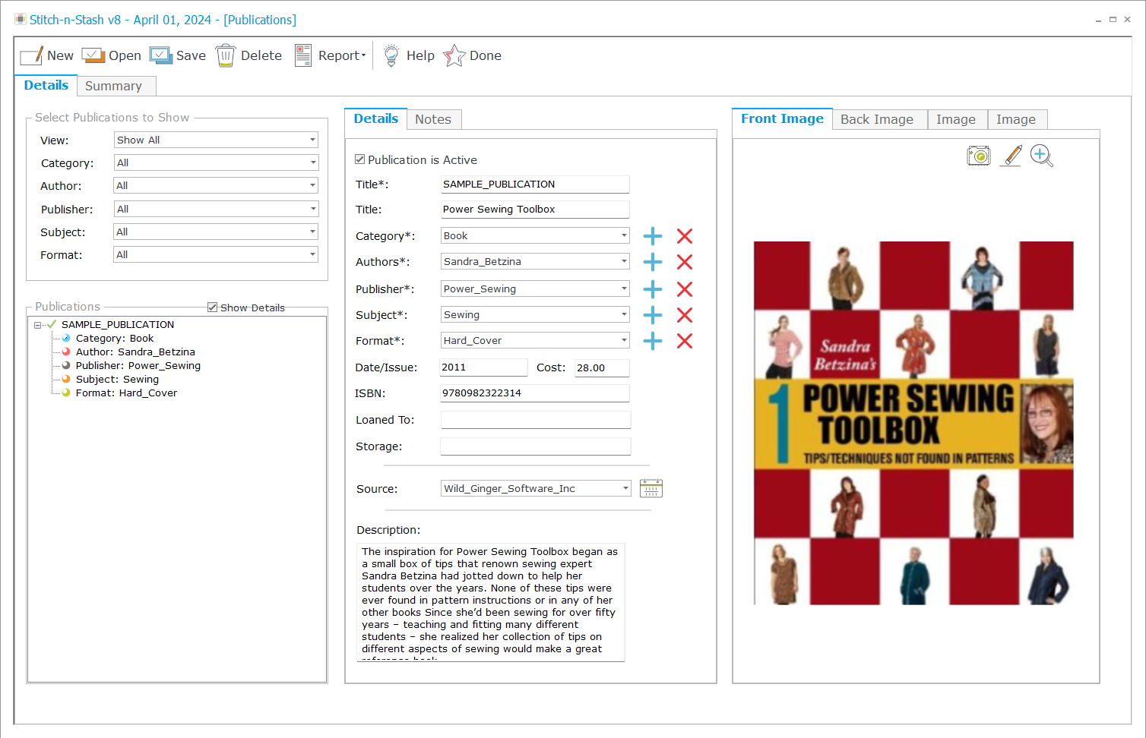The image size is (1146, 738).
Task: Click the calendar icon beside Source
Action: (651, 488)
